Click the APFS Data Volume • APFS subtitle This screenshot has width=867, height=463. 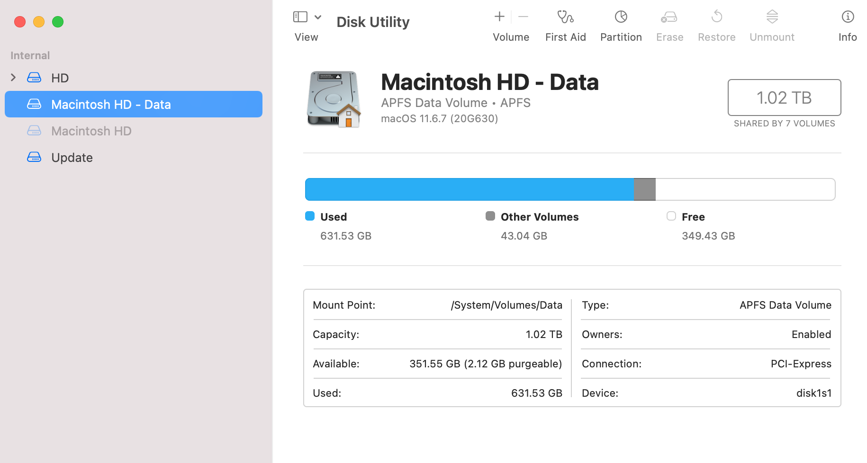click(x=456, y=103)
